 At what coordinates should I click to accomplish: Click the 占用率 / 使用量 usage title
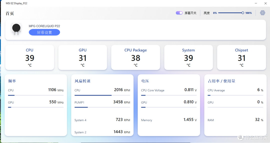(221, 81)
